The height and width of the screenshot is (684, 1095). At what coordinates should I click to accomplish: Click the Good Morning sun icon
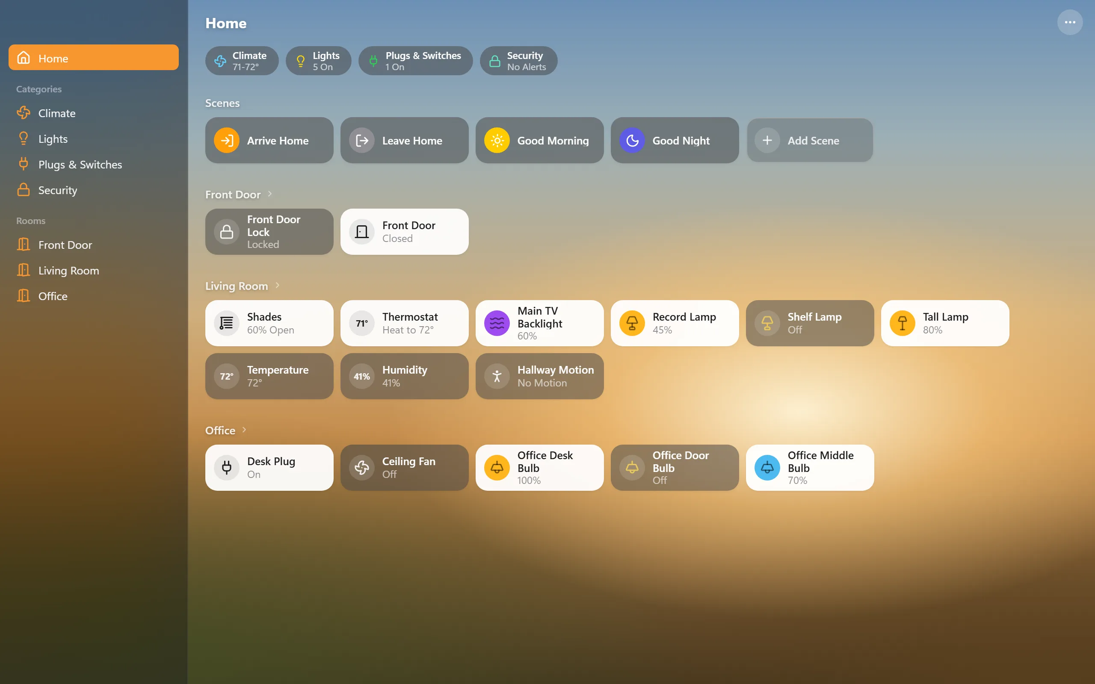coord(497,141)
